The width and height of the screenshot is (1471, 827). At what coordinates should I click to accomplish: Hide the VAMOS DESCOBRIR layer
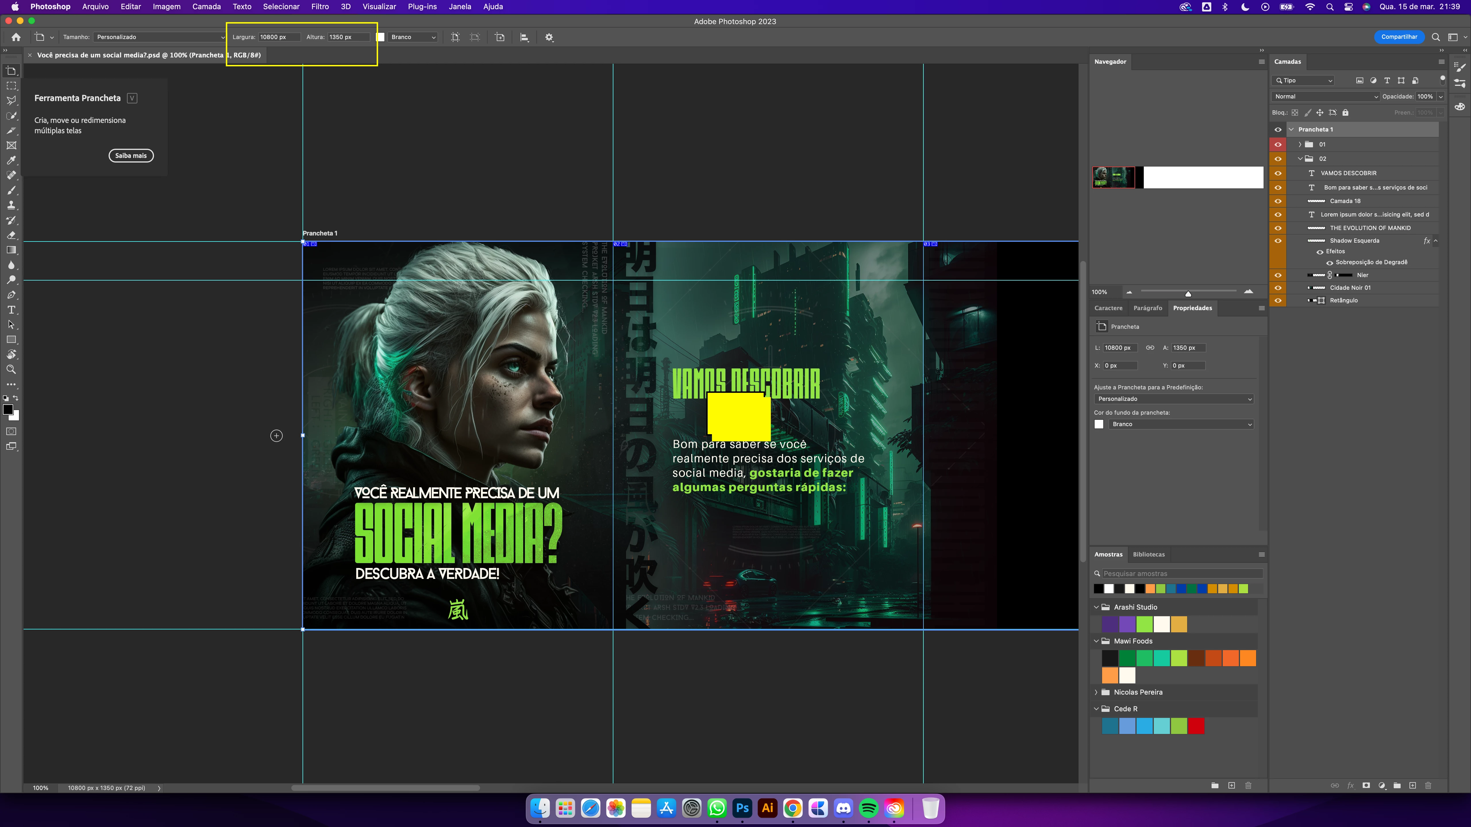coord(1278,173)
